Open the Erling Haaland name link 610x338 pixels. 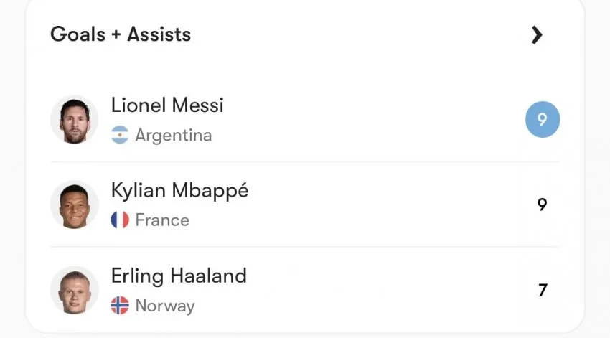point(179,276)
